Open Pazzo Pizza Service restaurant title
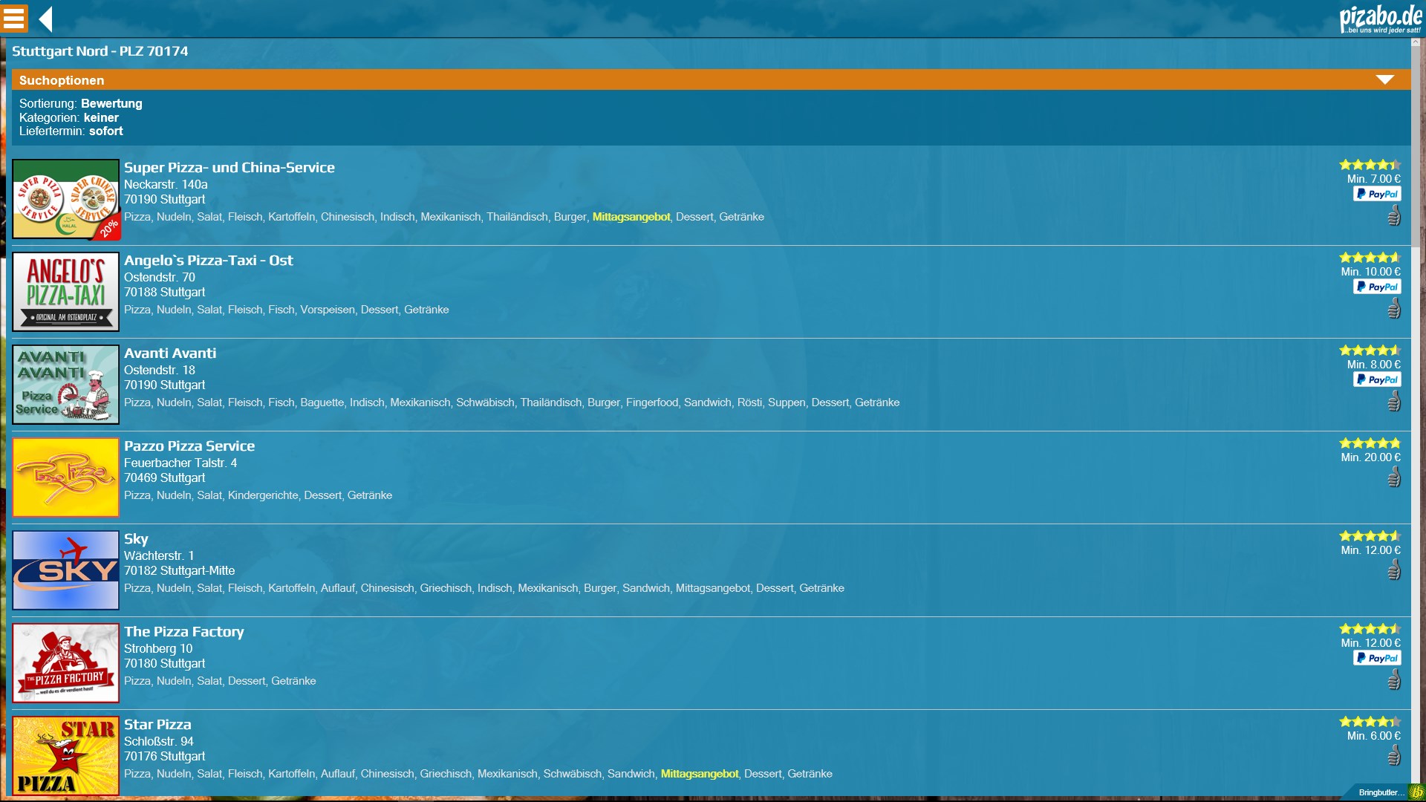The height and width of the screenshot is (802, 1426). (189, 446)
